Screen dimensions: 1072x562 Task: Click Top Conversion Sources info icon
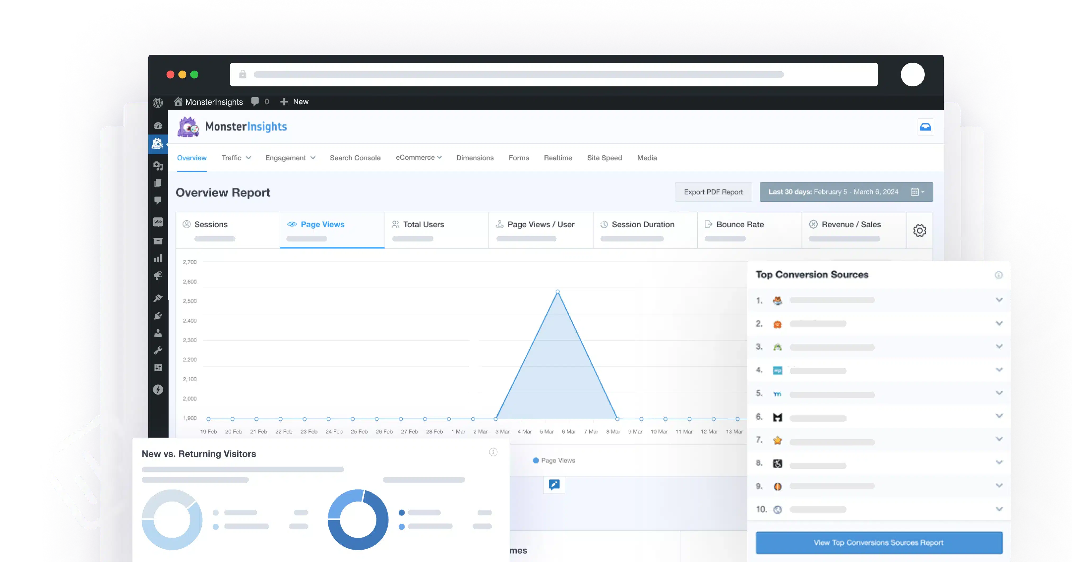(x=998, y=275)
